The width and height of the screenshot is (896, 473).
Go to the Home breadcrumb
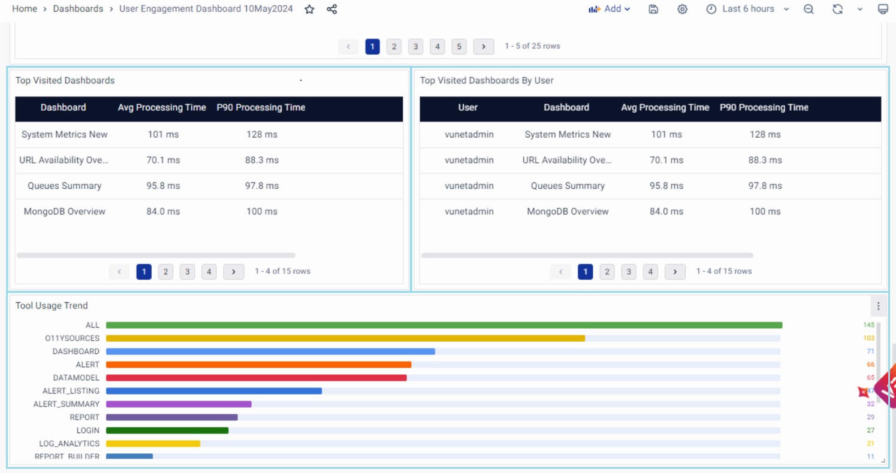point(25,9)
